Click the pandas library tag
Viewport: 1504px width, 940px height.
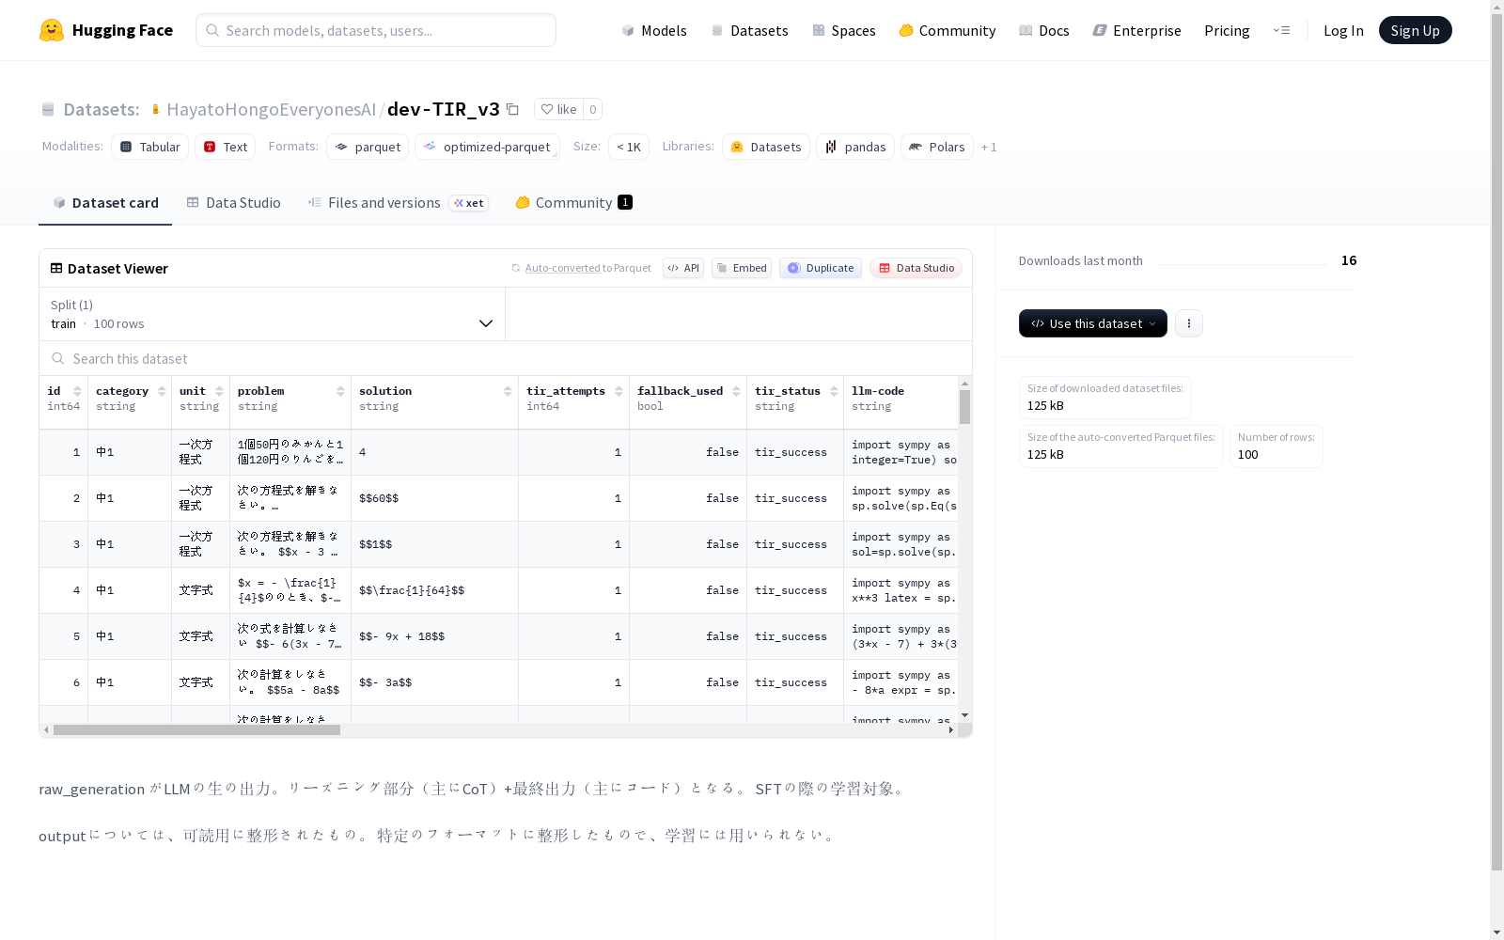click(x=855, y=147)
